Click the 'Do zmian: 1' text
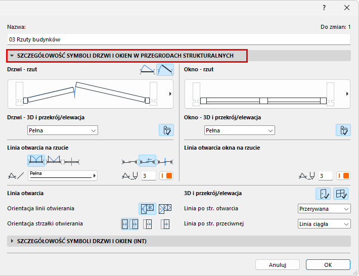Screen dimensions: 359x276 tap(335, 27)
